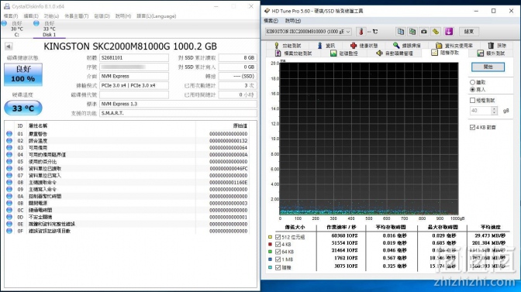Open Language menu in CrystalDiskInfo
521x292 pixels.
pyautogui.click(x=157, y=16)
